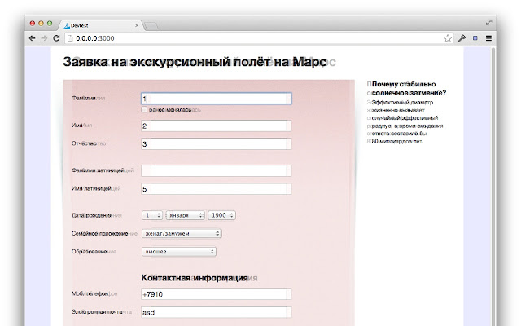Switch to the Devtest tab
Viewport: 521px width, 326px height.
[x=99, y=25]
